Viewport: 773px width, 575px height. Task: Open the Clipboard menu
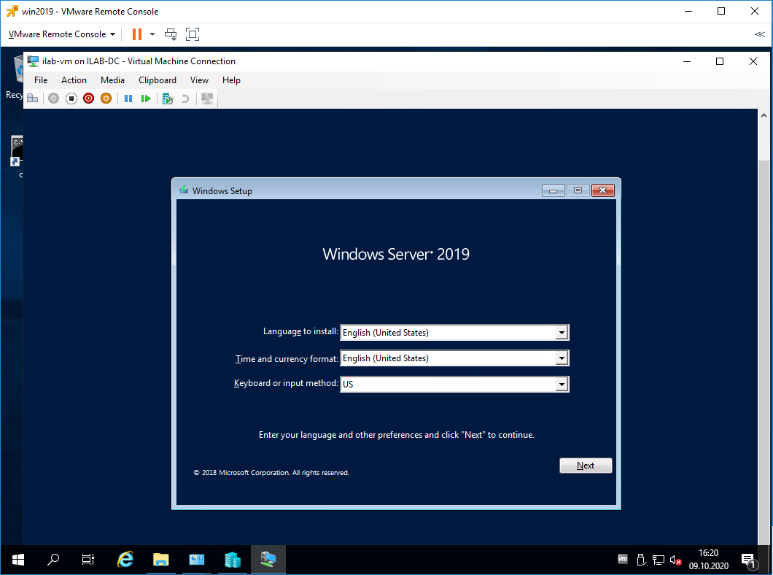click(x=158, y=80)
